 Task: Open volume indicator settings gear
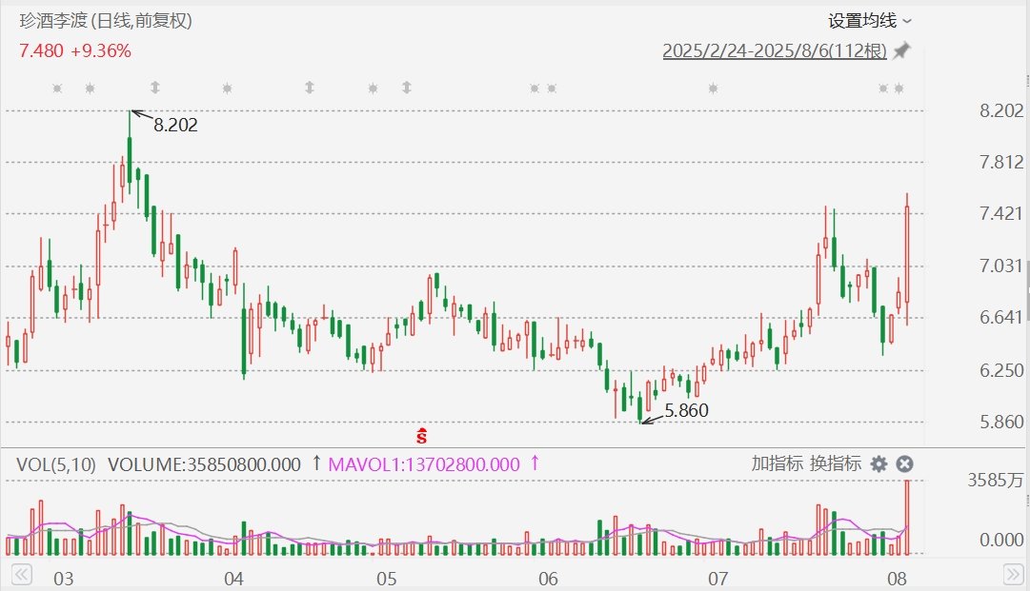879,464
